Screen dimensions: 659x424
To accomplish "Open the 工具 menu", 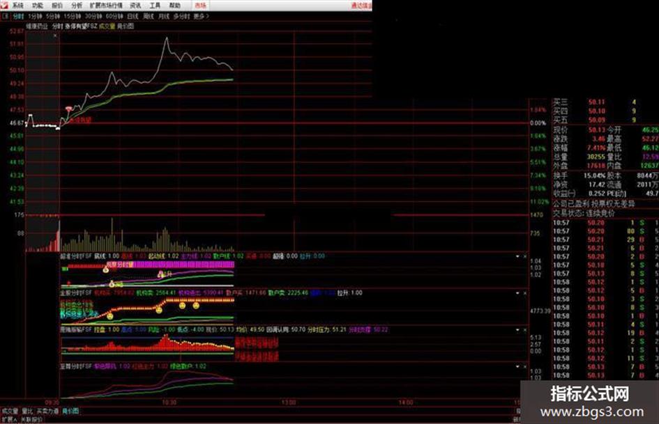I will tap(155, 6).
